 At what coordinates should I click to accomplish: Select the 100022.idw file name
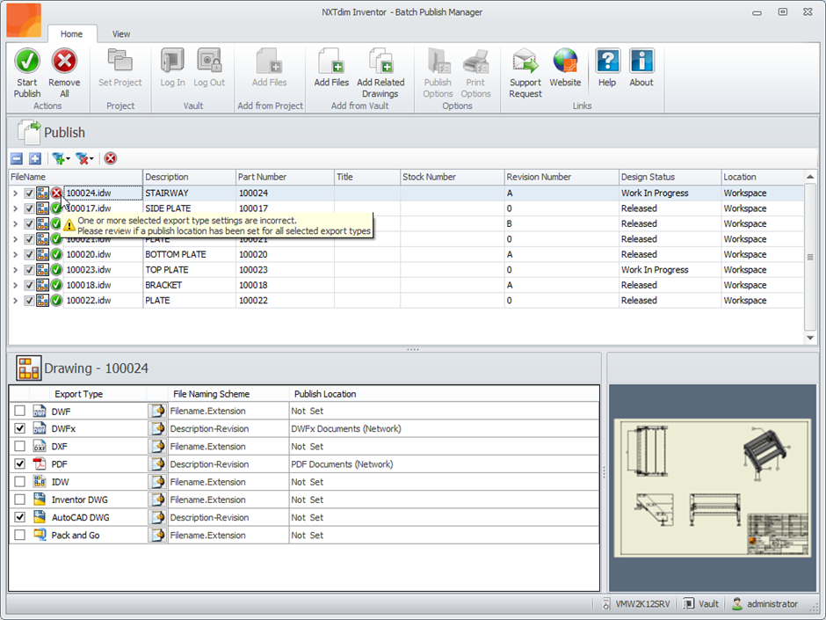pyautogui.click(x=89, y=301)
